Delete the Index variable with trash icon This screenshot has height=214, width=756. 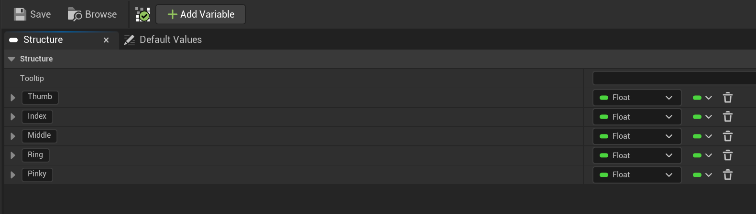727,117
